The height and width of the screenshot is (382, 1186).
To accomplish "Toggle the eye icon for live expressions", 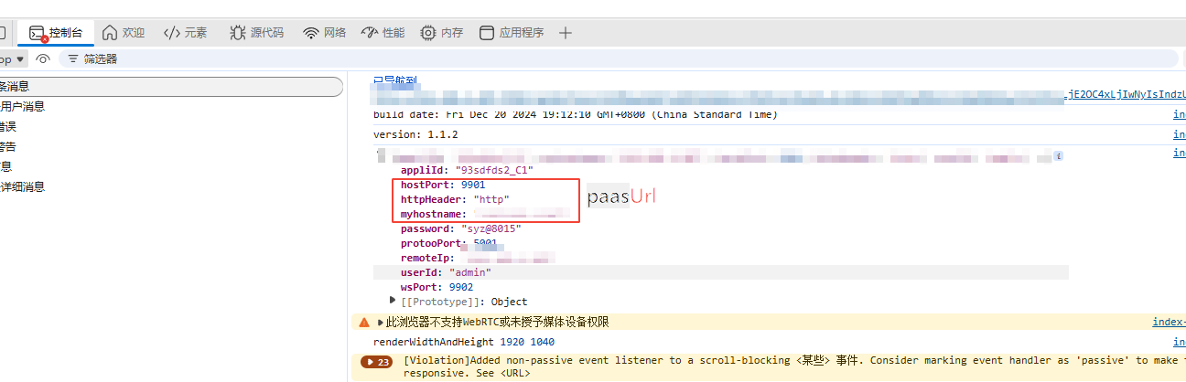I will tap(43, 58).
